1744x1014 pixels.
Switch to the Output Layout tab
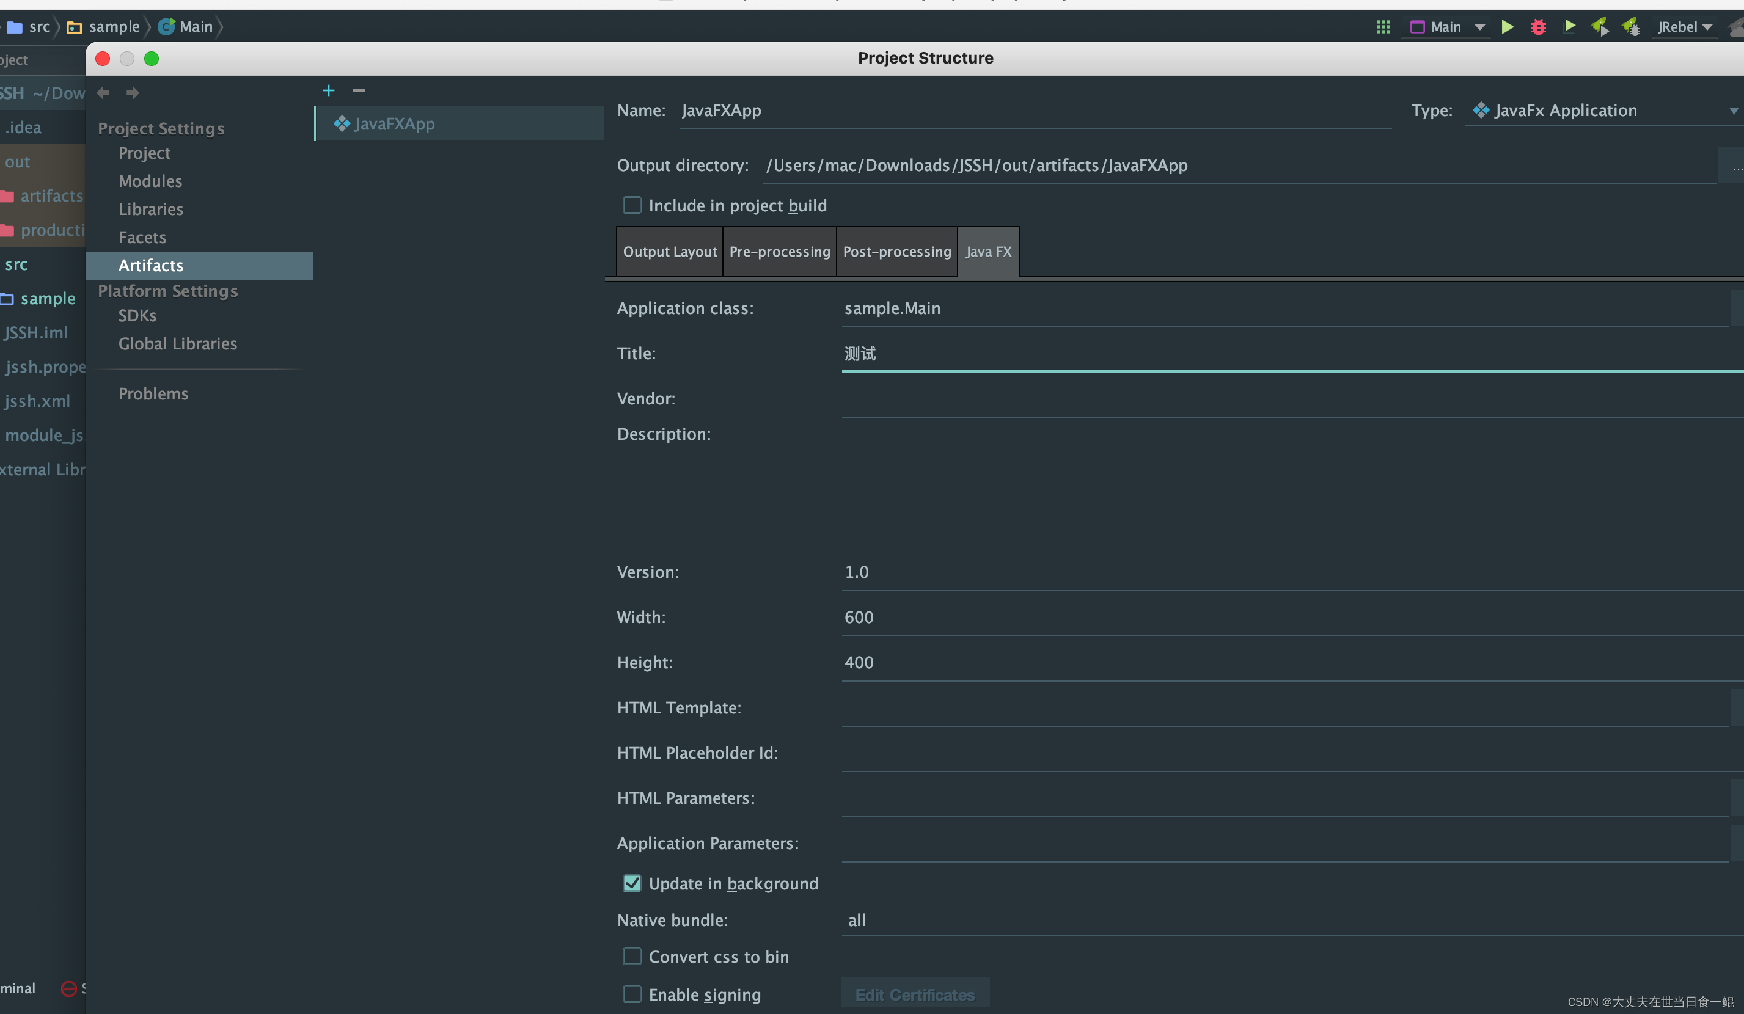(670, 252)
